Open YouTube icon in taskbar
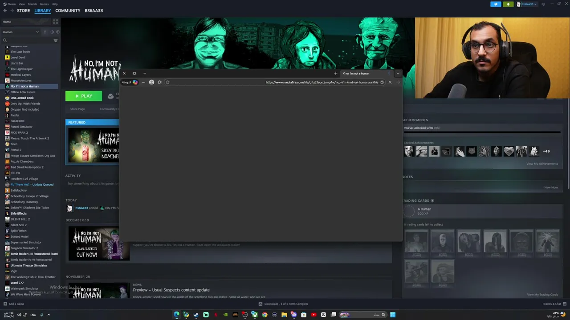Image resolution: width=570 pixels, height=320 pixels. click(313, 315)
